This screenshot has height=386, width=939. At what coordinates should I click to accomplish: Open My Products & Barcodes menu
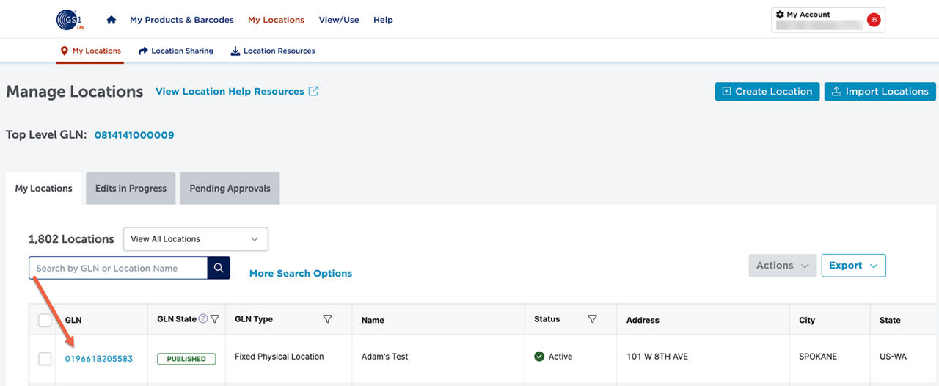(182, 20)
